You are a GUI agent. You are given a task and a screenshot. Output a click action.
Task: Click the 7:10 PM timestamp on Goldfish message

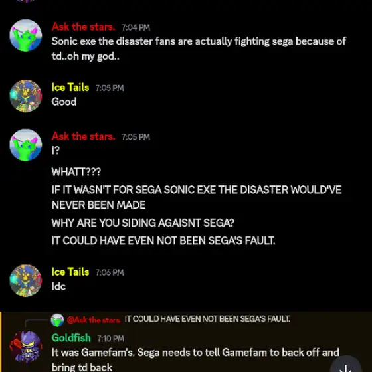[x=110, y=339]
